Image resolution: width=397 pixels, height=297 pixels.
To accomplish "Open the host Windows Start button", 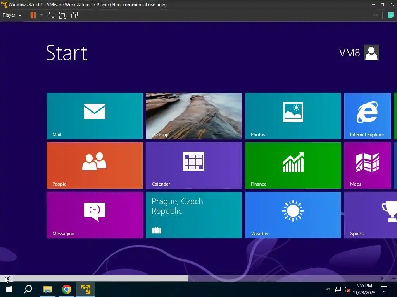I will click(x=9, y=289).
